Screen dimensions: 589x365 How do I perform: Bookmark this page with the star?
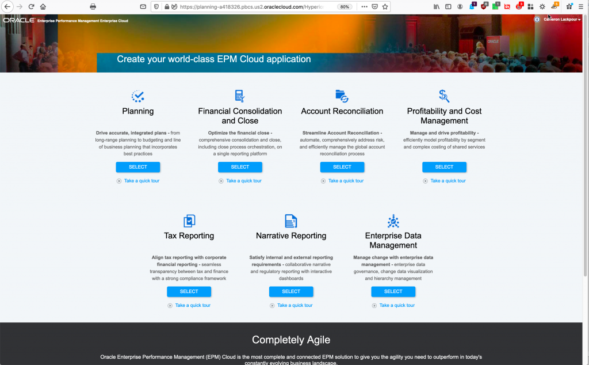(385, 7)
